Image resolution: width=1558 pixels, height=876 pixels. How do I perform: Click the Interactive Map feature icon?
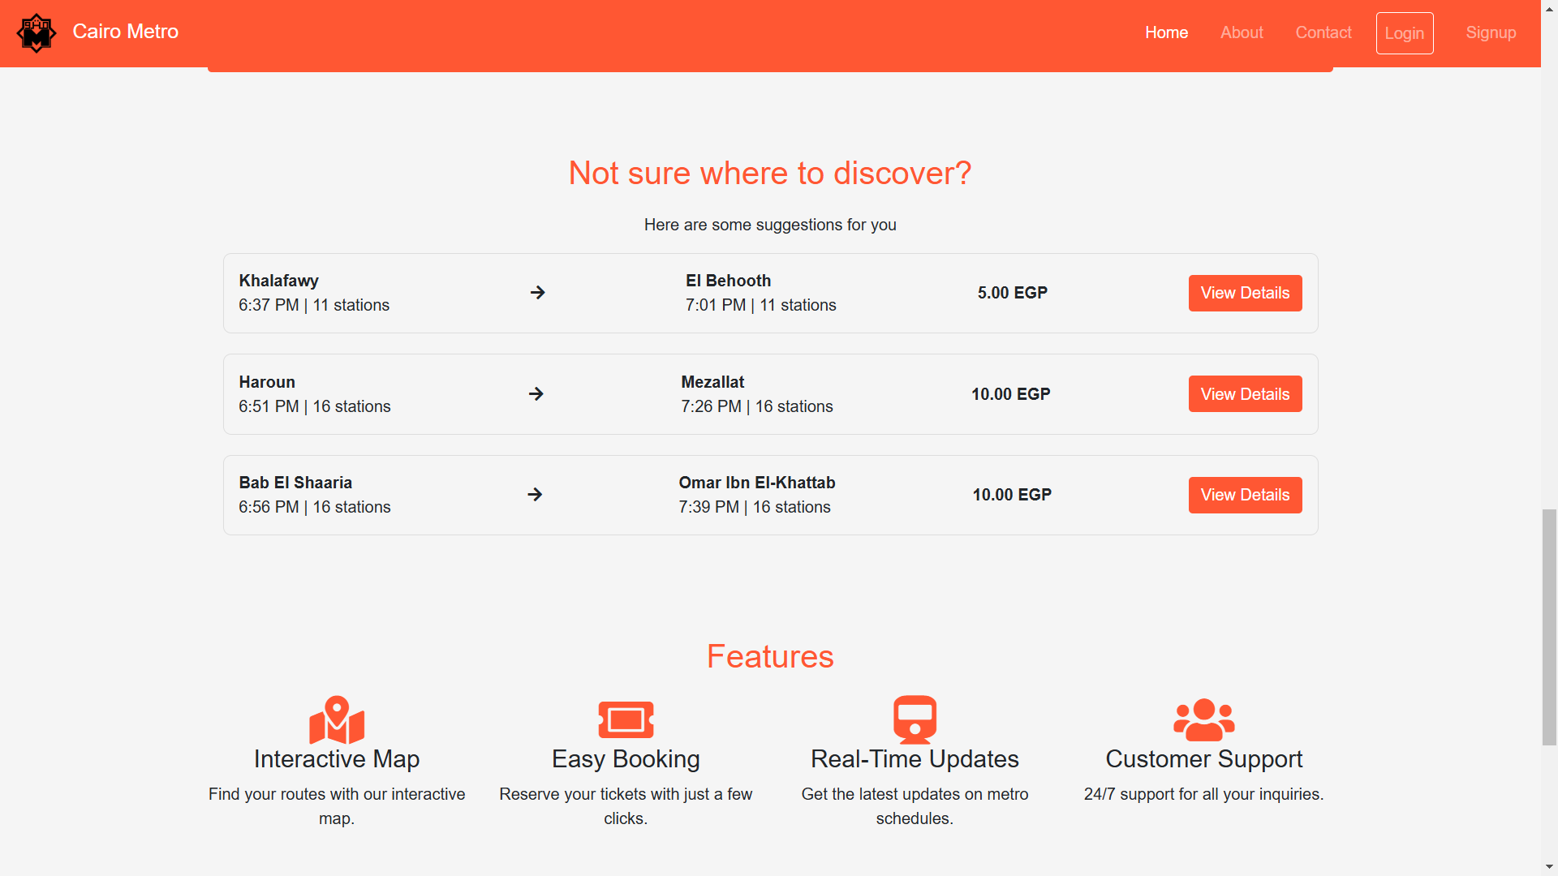pyautogui.click(x=337, y=719)
